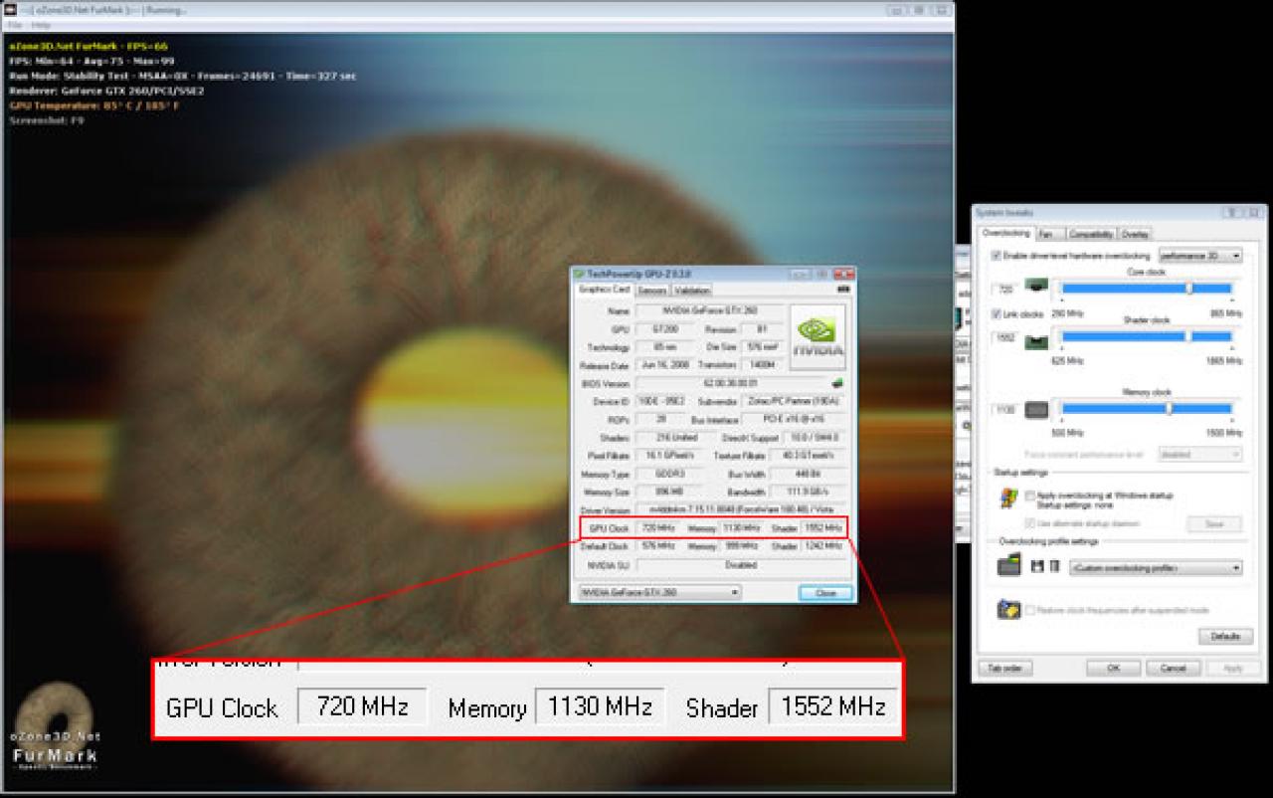
Task: Switch to GPU-Z Validation tab
Action: [692, 291]
